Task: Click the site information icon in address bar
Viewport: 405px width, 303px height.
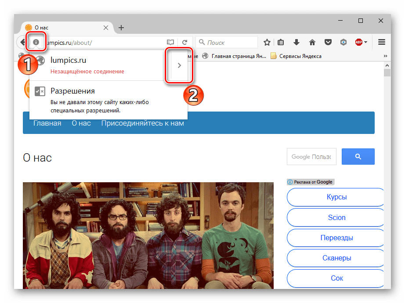Action: [36, 43]
